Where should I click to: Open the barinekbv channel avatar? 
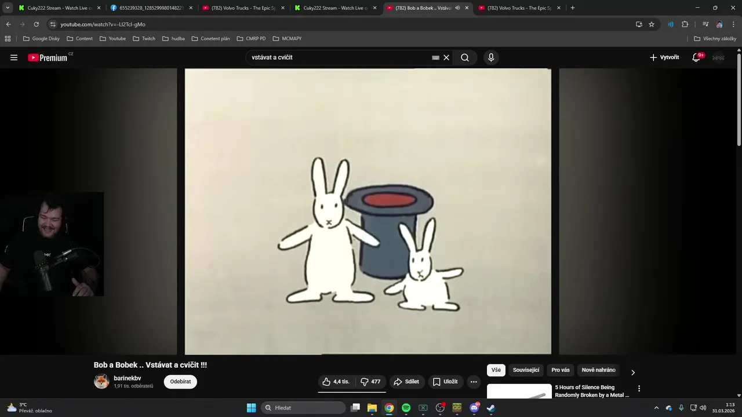[x=101, y=381]
